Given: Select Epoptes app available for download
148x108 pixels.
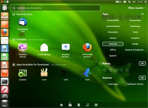Looking at the screenshot, I should click(x=23, y=75).
